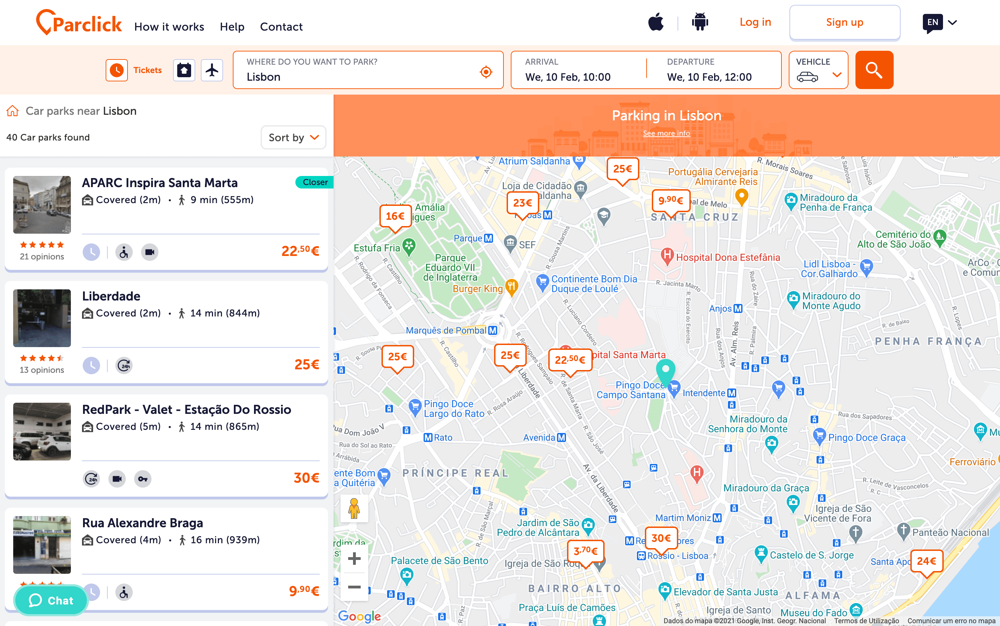Image resolution: width=1000 pixels, height=626 pixels.
Task: Click Comunicar um erro no mapa link
Action: 951,621
